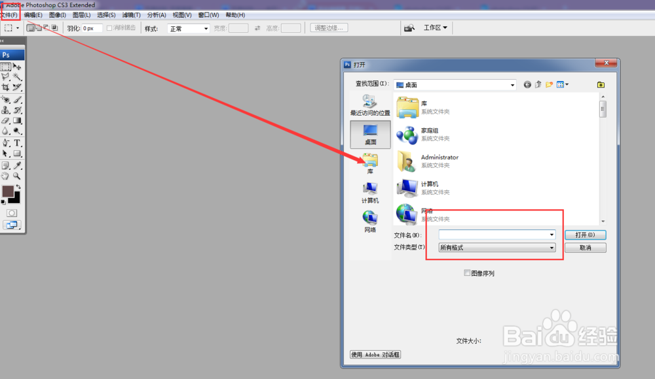Screen dimensions: 655x379
Task: Select the Pen tool
Action: click(5, 143)
